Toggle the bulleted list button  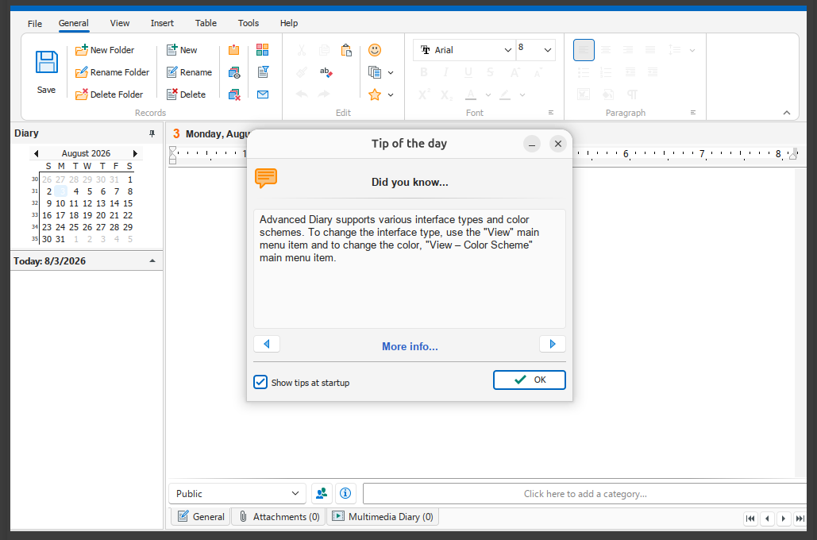click(584, 72)
